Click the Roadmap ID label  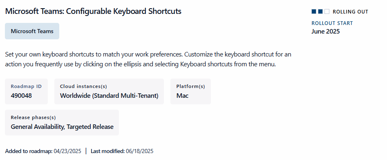[x=26, y=86]
